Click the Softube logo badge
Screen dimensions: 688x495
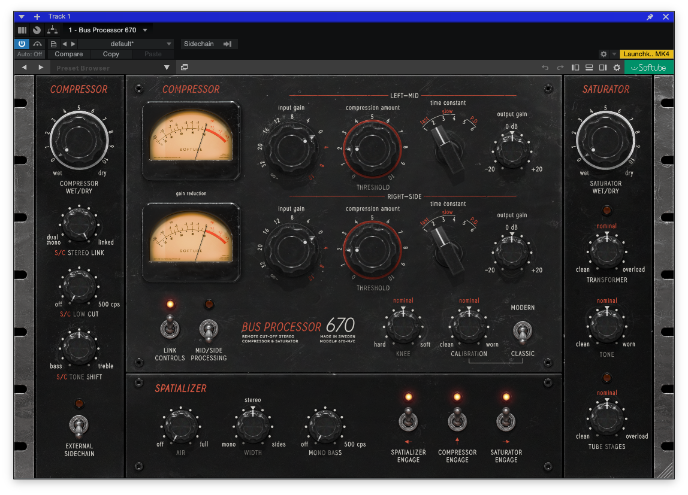point(648,68)
